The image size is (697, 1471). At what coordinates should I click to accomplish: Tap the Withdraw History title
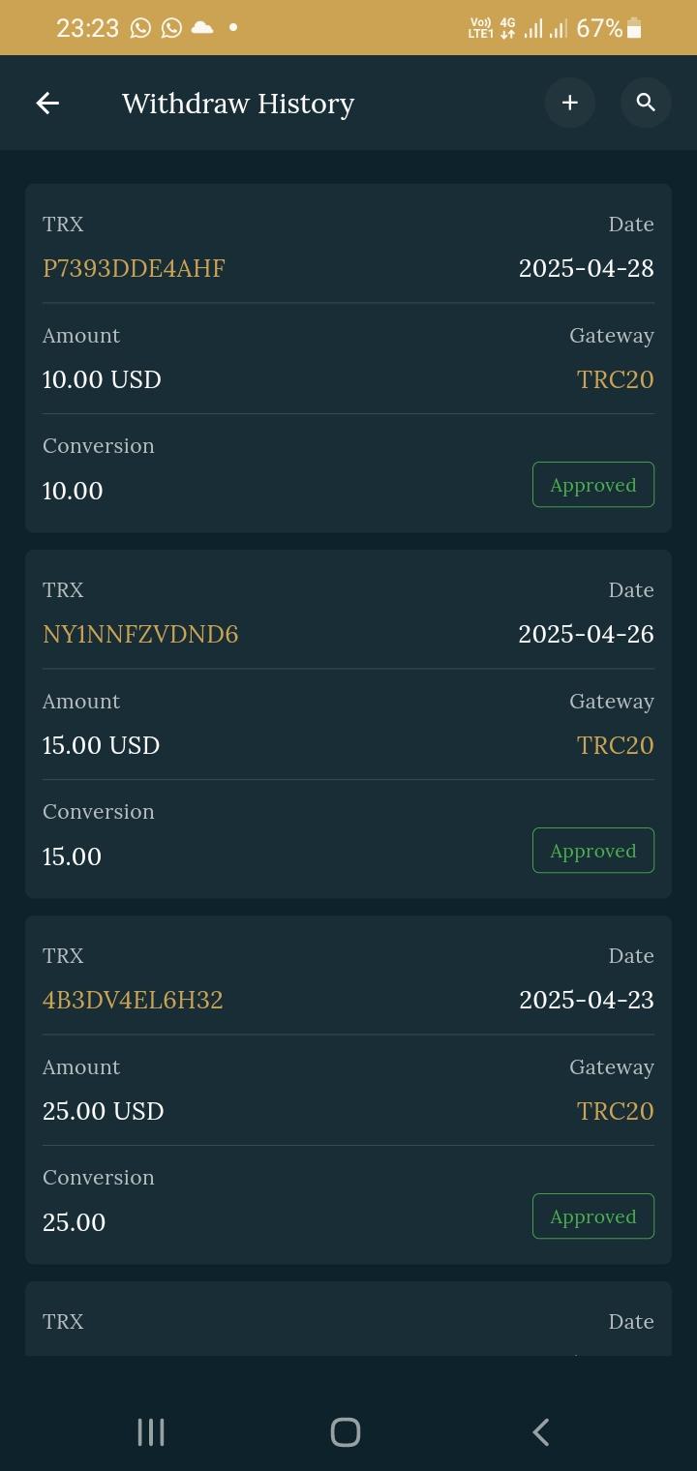(238, 104)
